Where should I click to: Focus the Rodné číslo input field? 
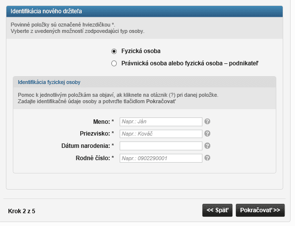tap(161, 158)
